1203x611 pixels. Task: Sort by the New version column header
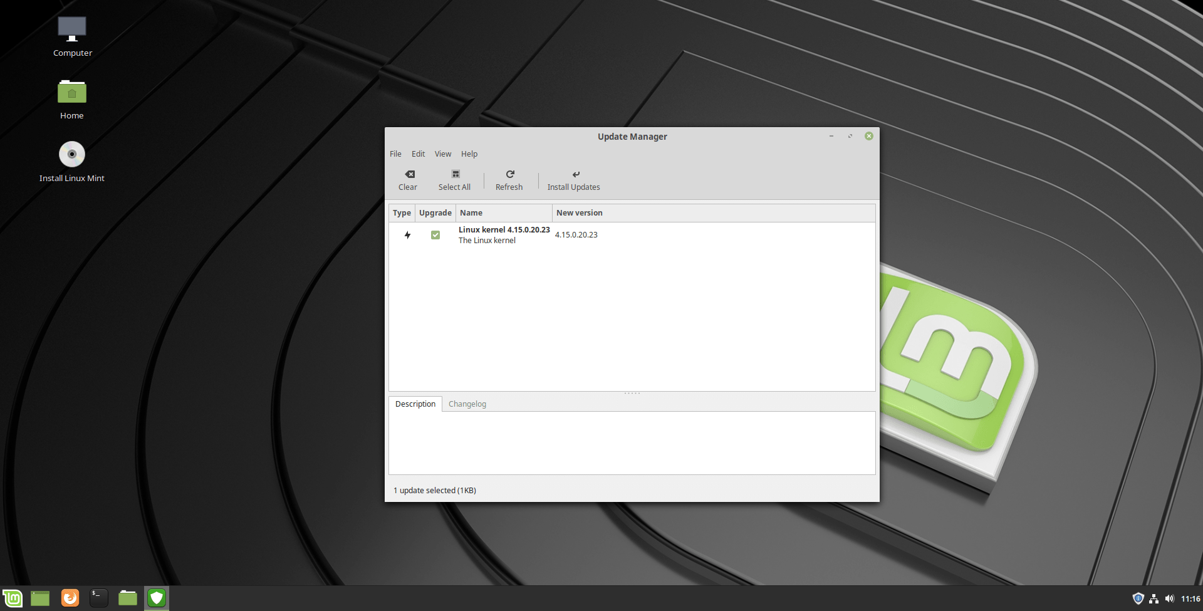coord(714,213)
